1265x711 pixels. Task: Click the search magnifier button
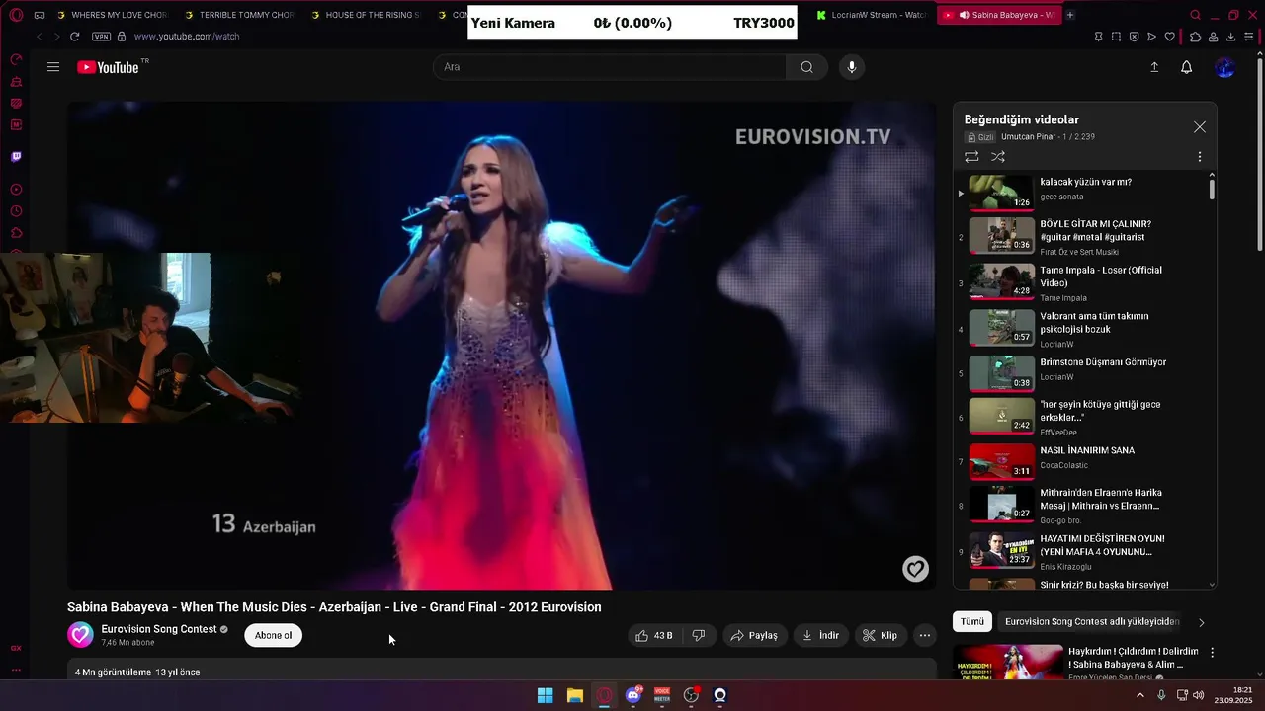[806, 67]
